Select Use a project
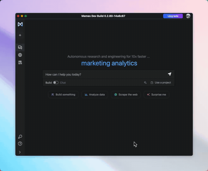 [x=161, y=83]
